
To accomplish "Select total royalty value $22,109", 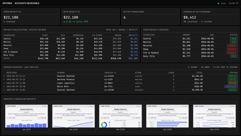I will pyautogui.click(x=133, y=58).
